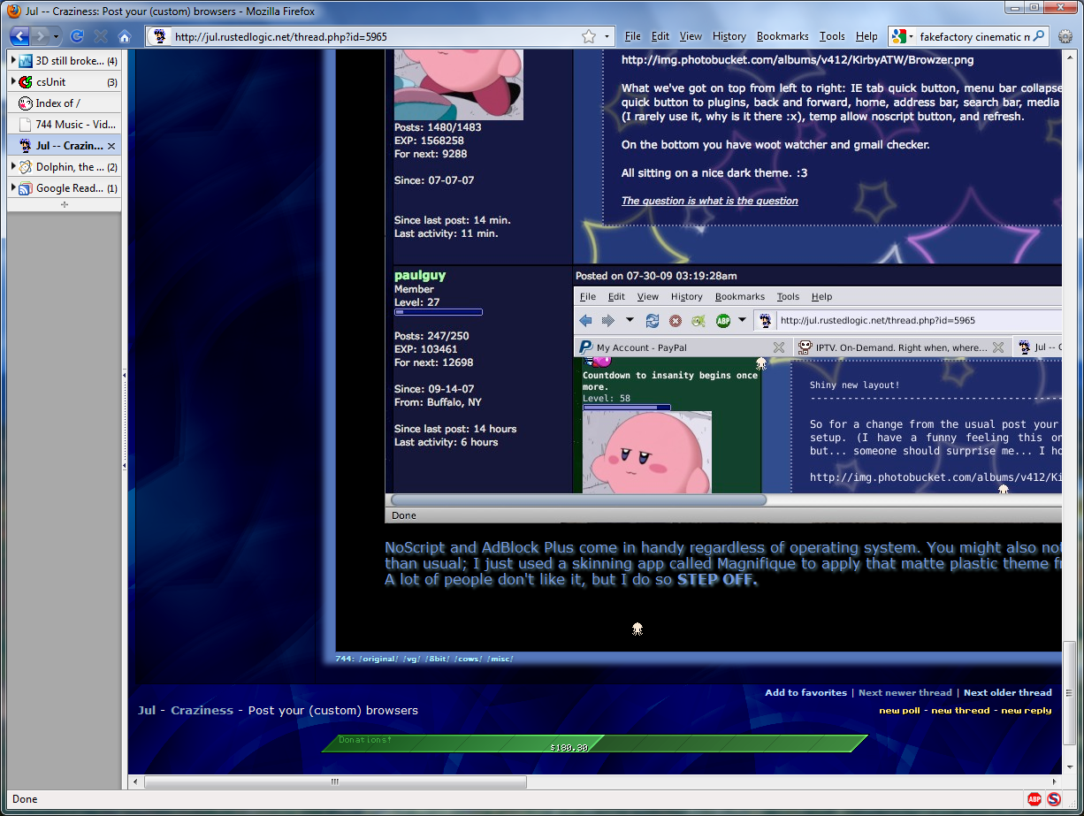Viewport: 1084px width, 816px height.
Task: Click the 'new reply' link
Action: [1026, 711]
